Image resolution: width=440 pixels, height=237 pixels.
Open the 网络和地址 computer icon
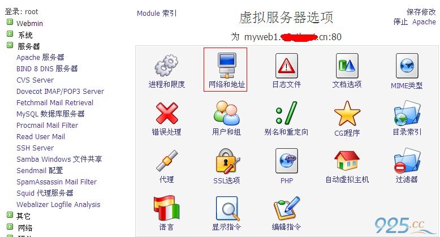tap(227, 66)
